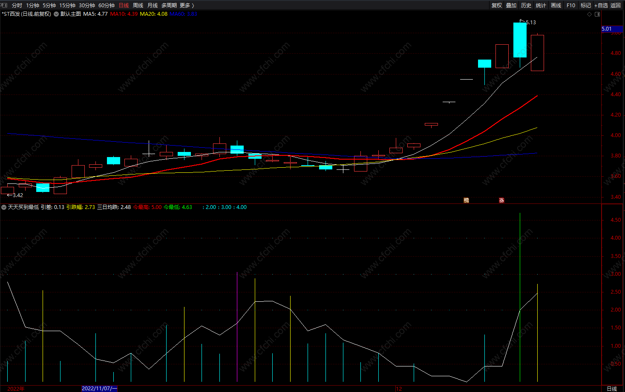The height and width of the screenshot is (392, 625).
Task: Switch to 周线 weekly chart
Action: point(138,6)
